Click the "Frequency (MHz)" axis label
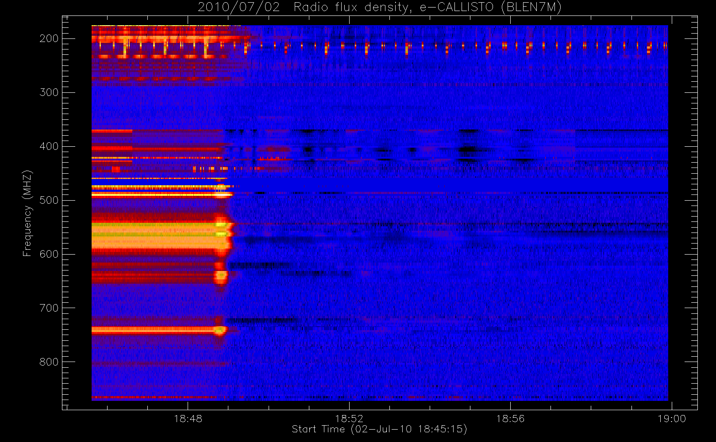Viewport: 716px width, 442px height. point(27,213)
